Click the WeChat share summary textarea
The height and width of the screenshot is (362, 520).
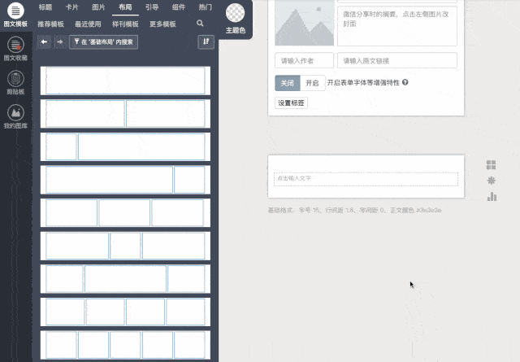(x=397, y=26)
